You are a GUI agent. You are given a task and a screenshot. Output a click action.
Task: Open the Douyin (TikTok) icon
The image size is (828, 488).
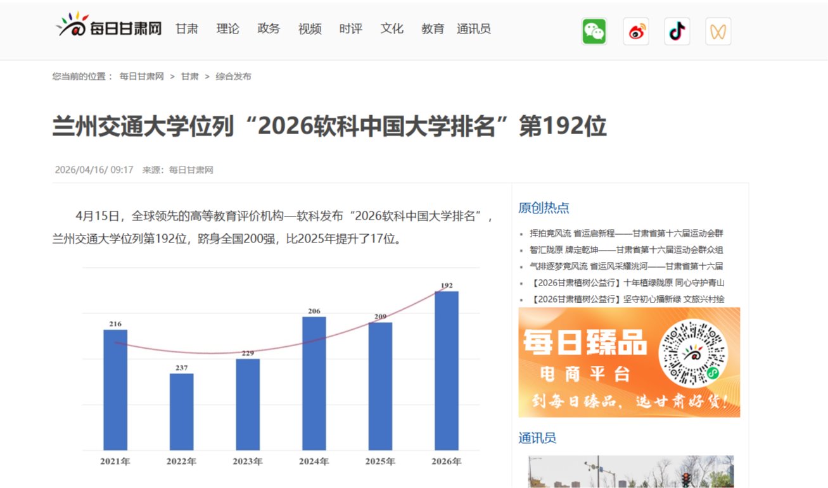coord(677,30)
